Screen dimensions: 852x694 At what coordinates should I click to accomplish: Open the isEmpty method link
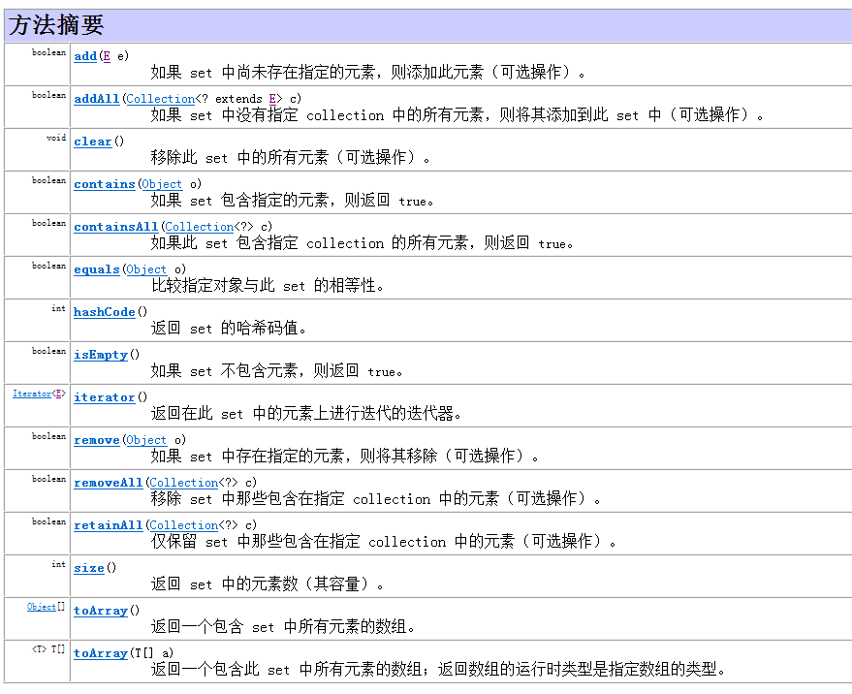pos(101,355)
